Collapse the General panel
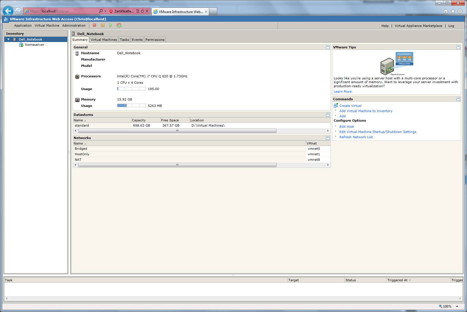Viewport: 467px width, 312px height. pos(328,47)
